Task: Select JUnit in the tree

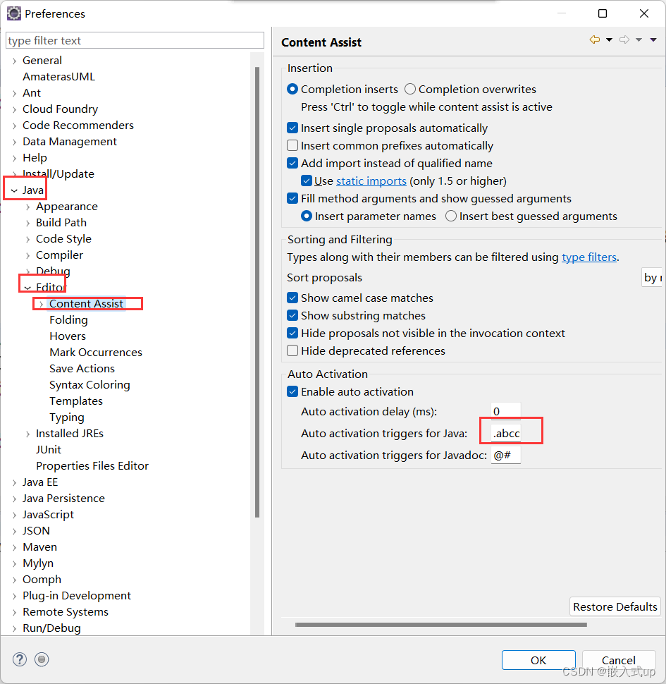Action: click(x=49, y=450)
